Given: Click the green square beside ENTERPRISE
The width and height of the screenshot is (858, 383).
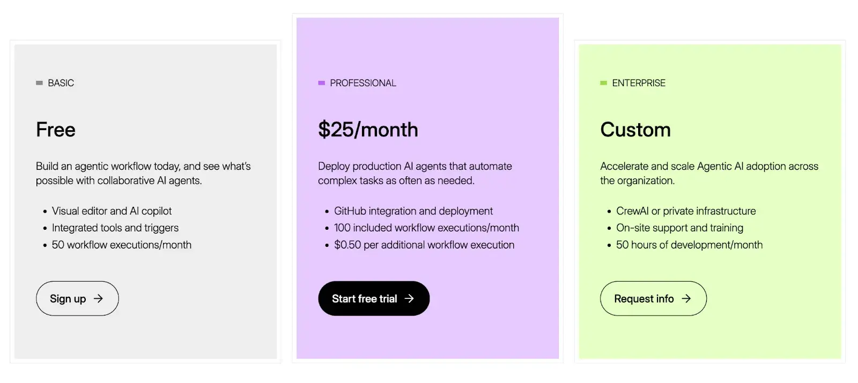Looking at the screenshot, I should pos(603,83).
